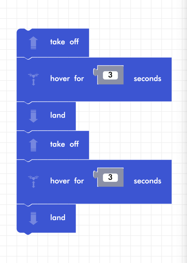Click the "seconds" label on the first hover block
Screen dimensions: 187x263
(x=147, y=79)
